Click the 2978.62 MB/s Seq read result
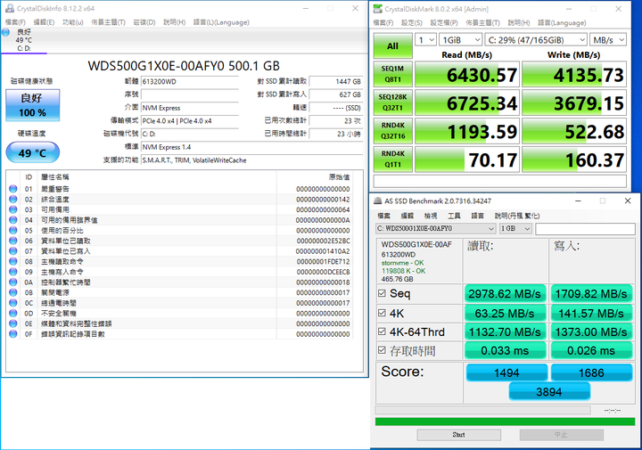The width and height of the screenshot is (642, 450). coord(505,293)
